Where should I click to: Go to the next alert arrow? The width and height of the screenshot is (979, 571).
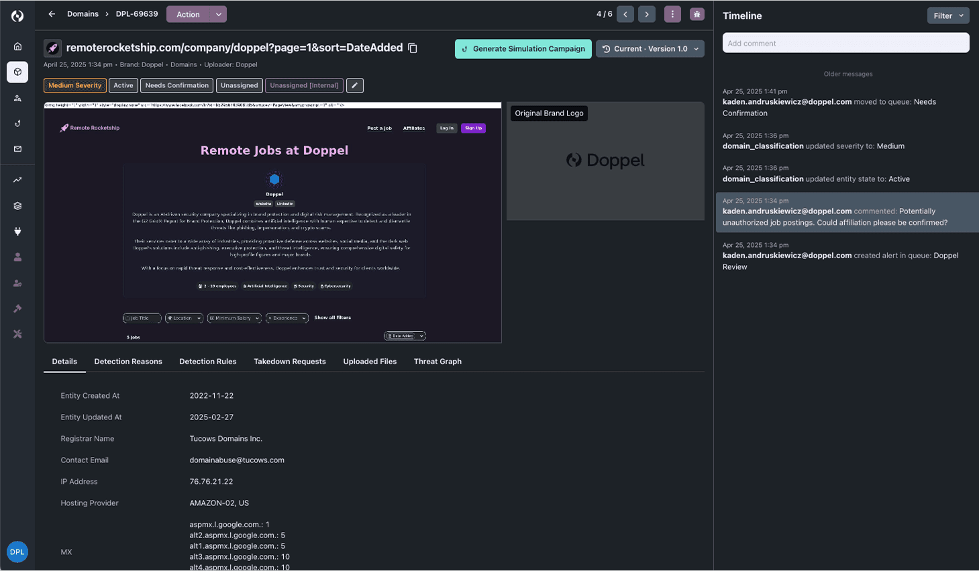tap(647, 14)
